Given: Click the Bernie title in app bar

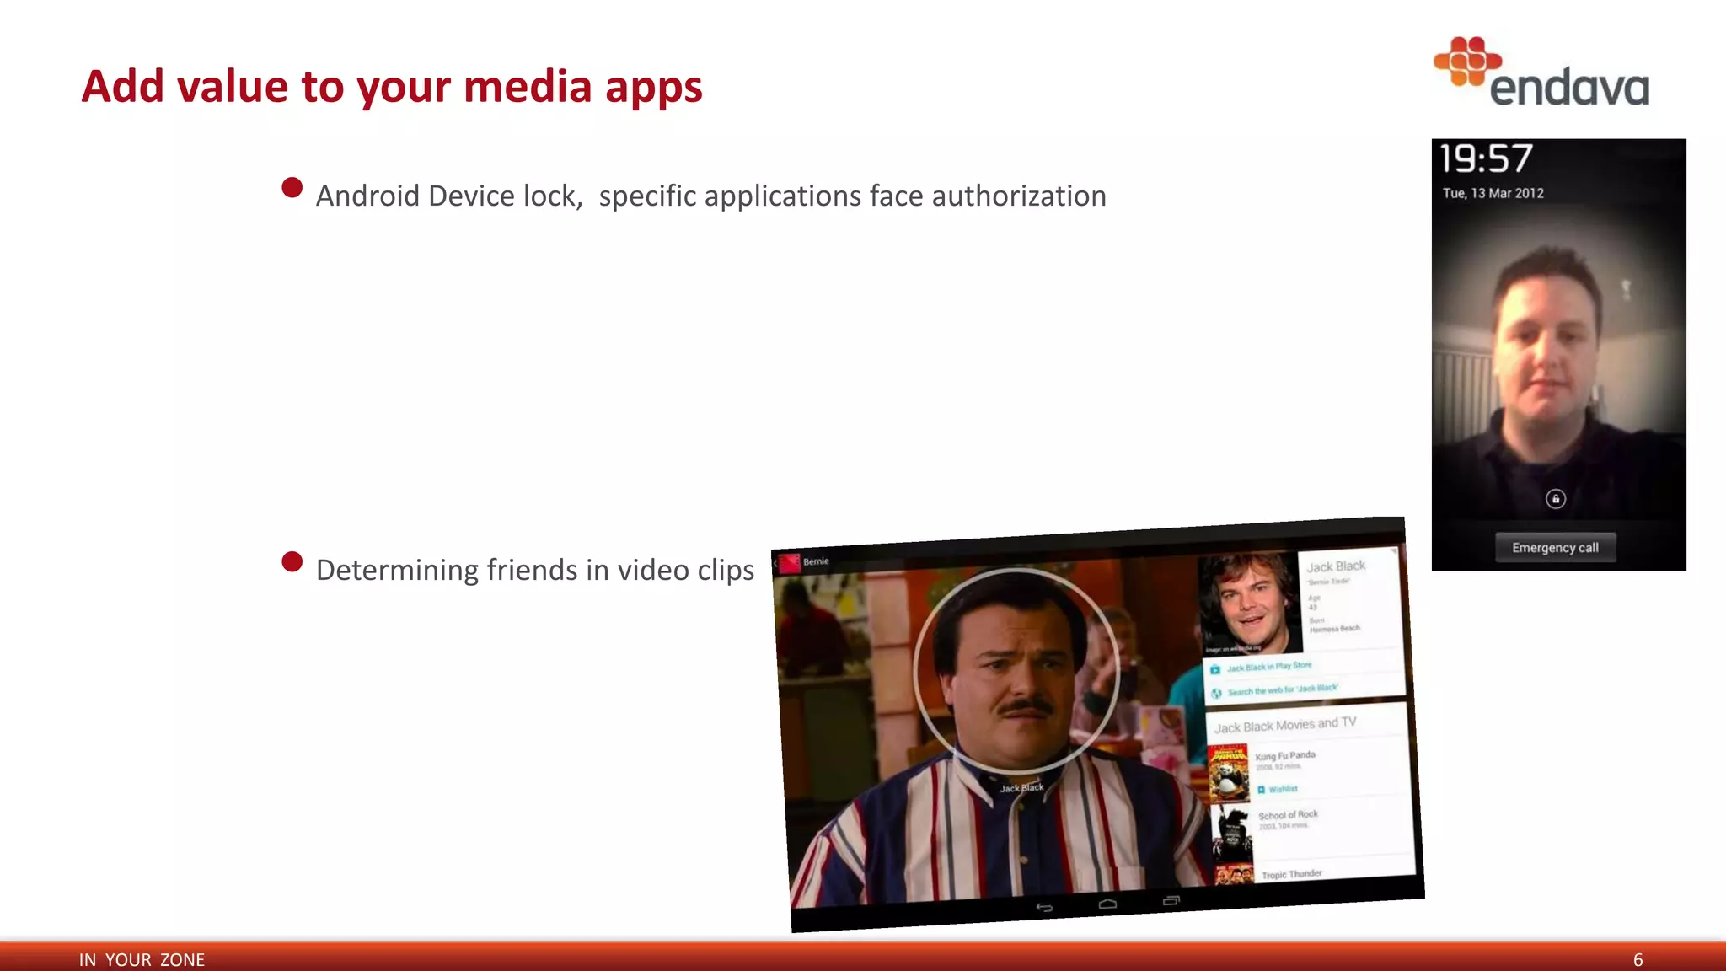Looking at the screenshot, I should 816,561.
